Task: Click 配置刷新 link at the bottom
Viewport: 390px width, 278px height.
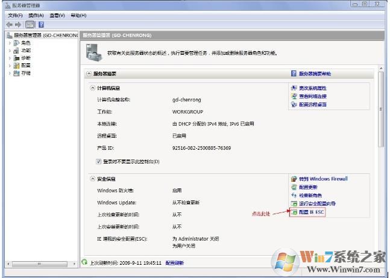Action: pyautogui.click(x=175, y=263)
